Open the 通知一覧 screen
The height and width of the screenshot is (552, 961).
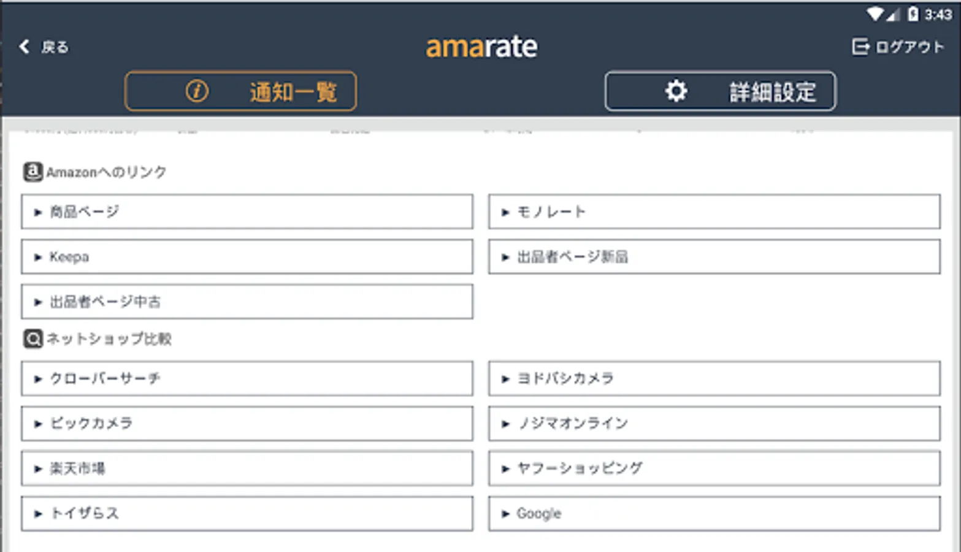point(242,91)
